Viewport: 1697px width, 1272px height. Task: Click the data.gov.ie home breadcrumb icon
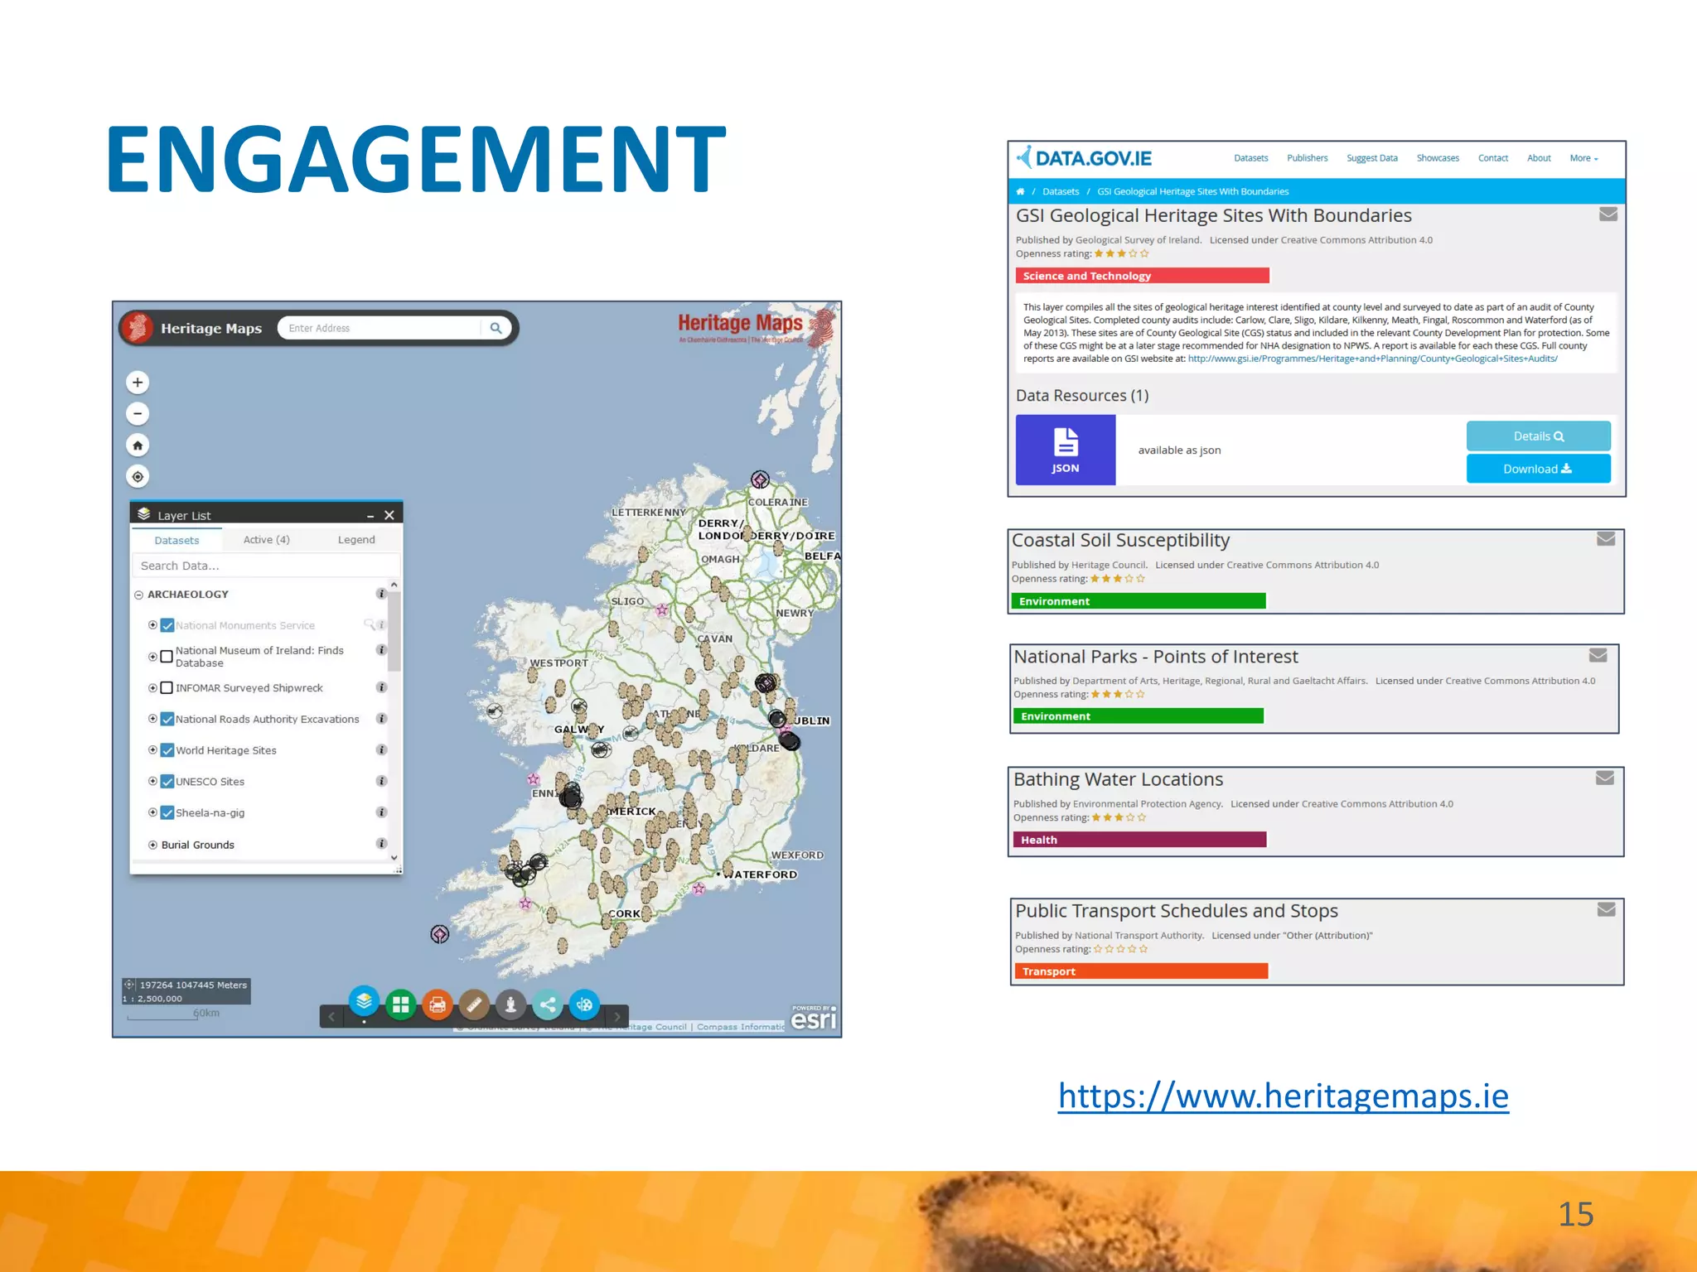pos(1020,191)
